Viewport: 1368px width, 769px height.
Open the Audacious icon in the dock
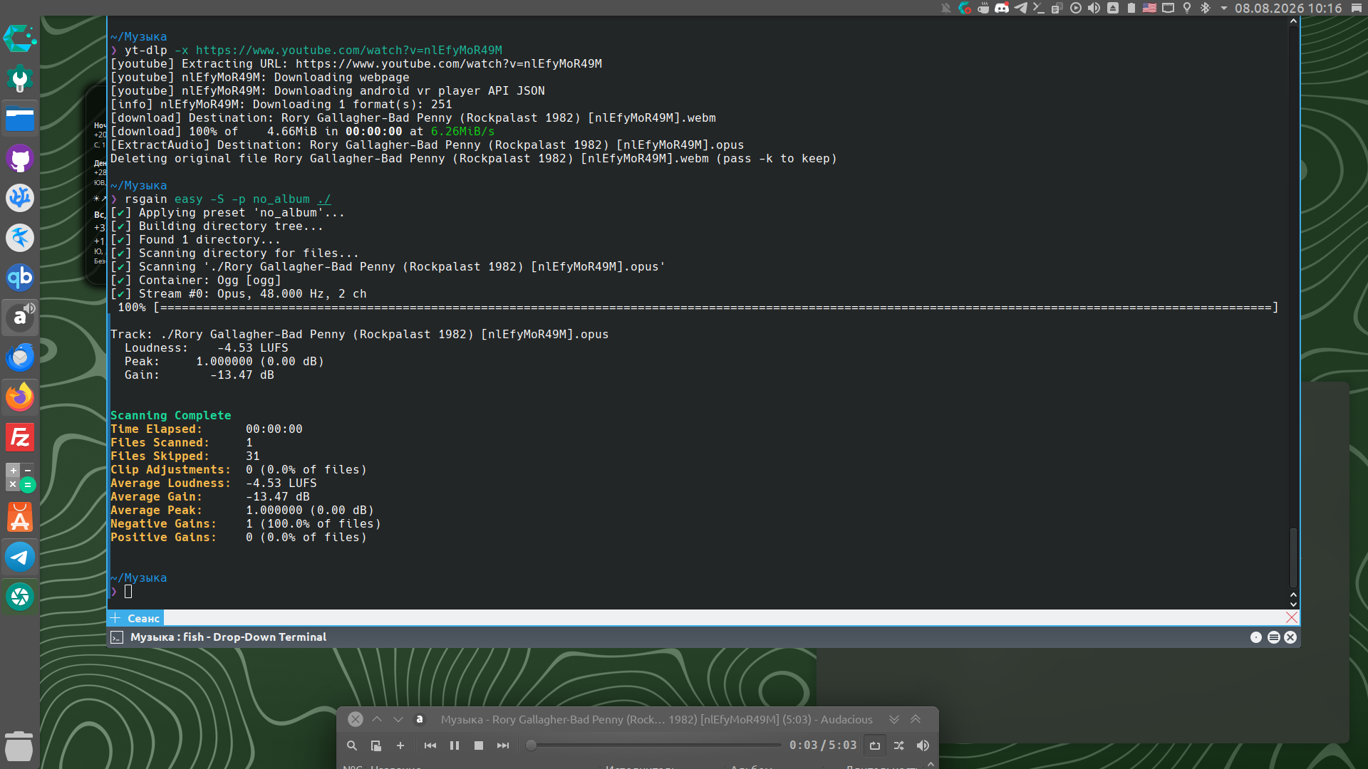point(20,318)
